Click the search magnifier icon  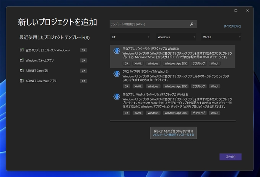tap(192, 24)
